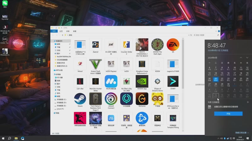252x141 pixels.
Task: Switch to the 查看 ribbon tab
Action: point(75,31)
